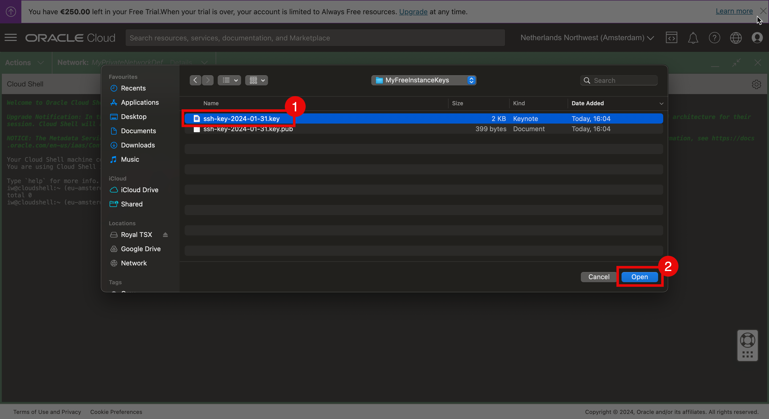
Task: Open the user profile avatar icon
Action: click(x=757, y=38)
